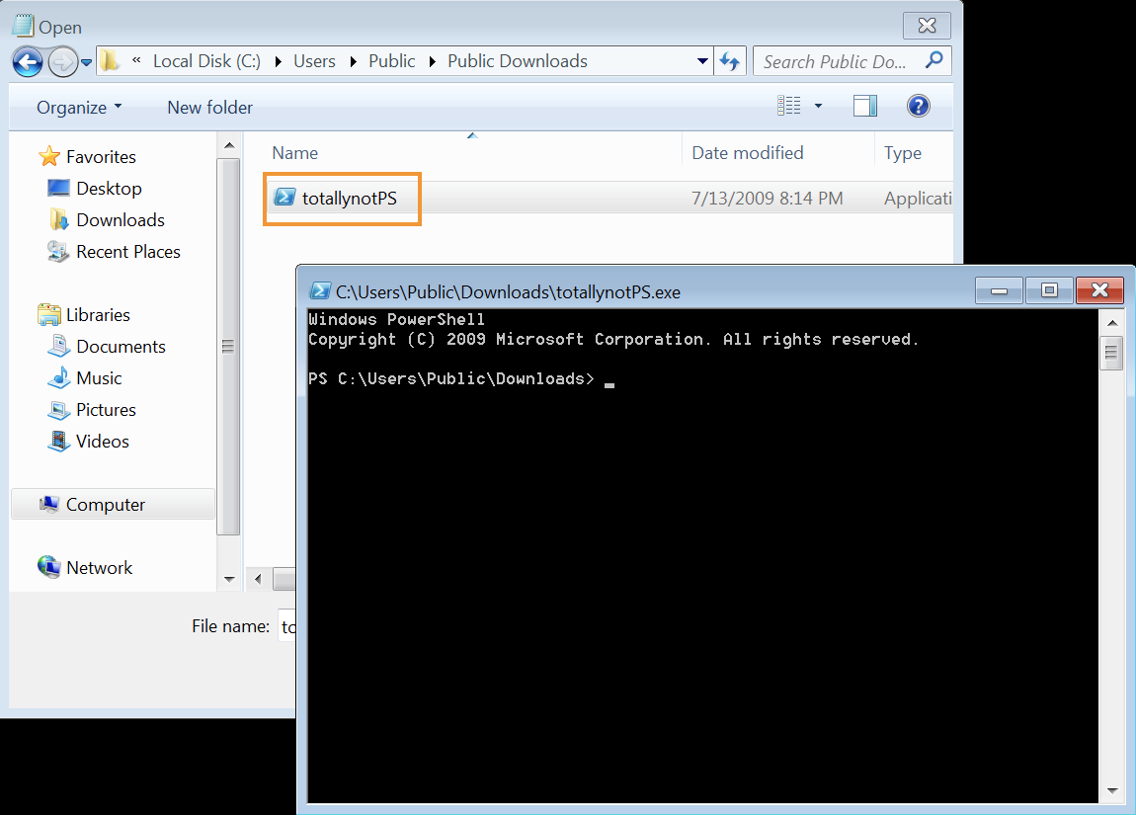Show hidden breadcrumb path chevrons
Image resolution: width=1136 pixels, height=815 pixels.
point(136,61)
